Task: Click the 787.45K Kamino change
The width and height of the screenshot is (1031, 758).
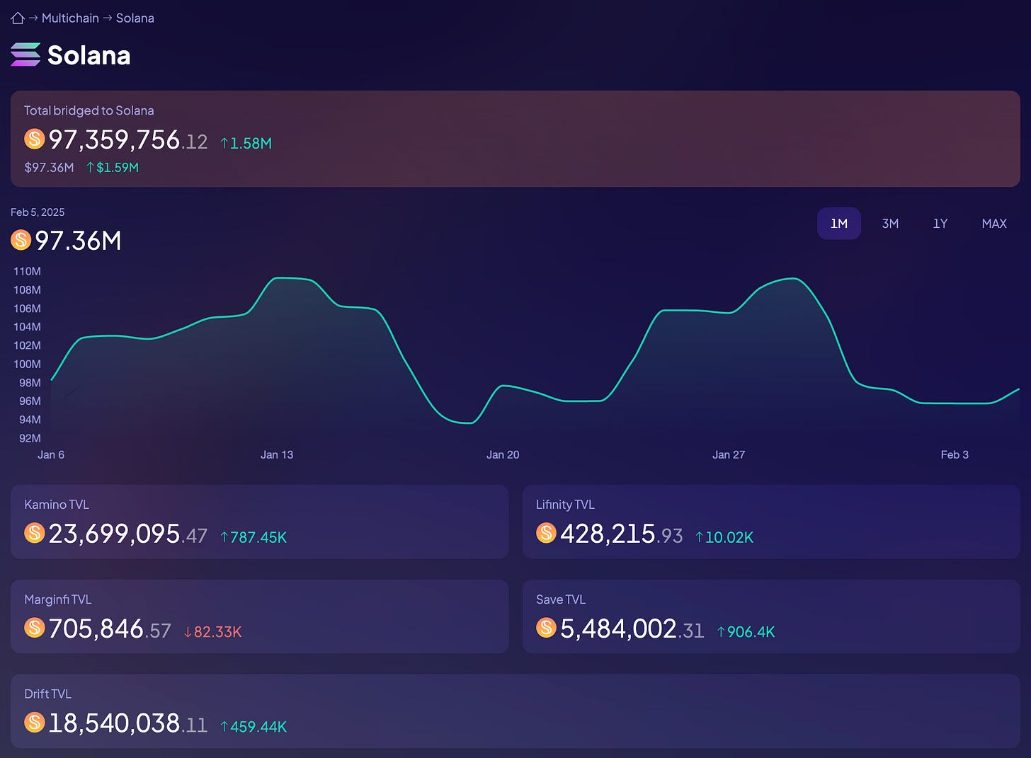Action: point(254,537)
